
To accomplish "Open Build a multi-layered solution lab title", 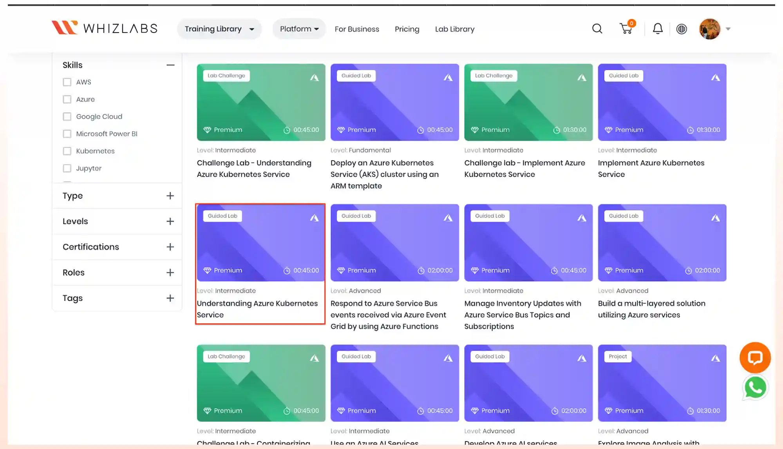I will (651, 309).
